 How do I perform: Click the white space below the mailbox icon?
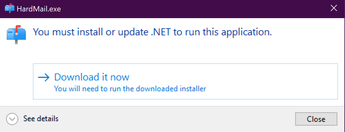(16, 73)
